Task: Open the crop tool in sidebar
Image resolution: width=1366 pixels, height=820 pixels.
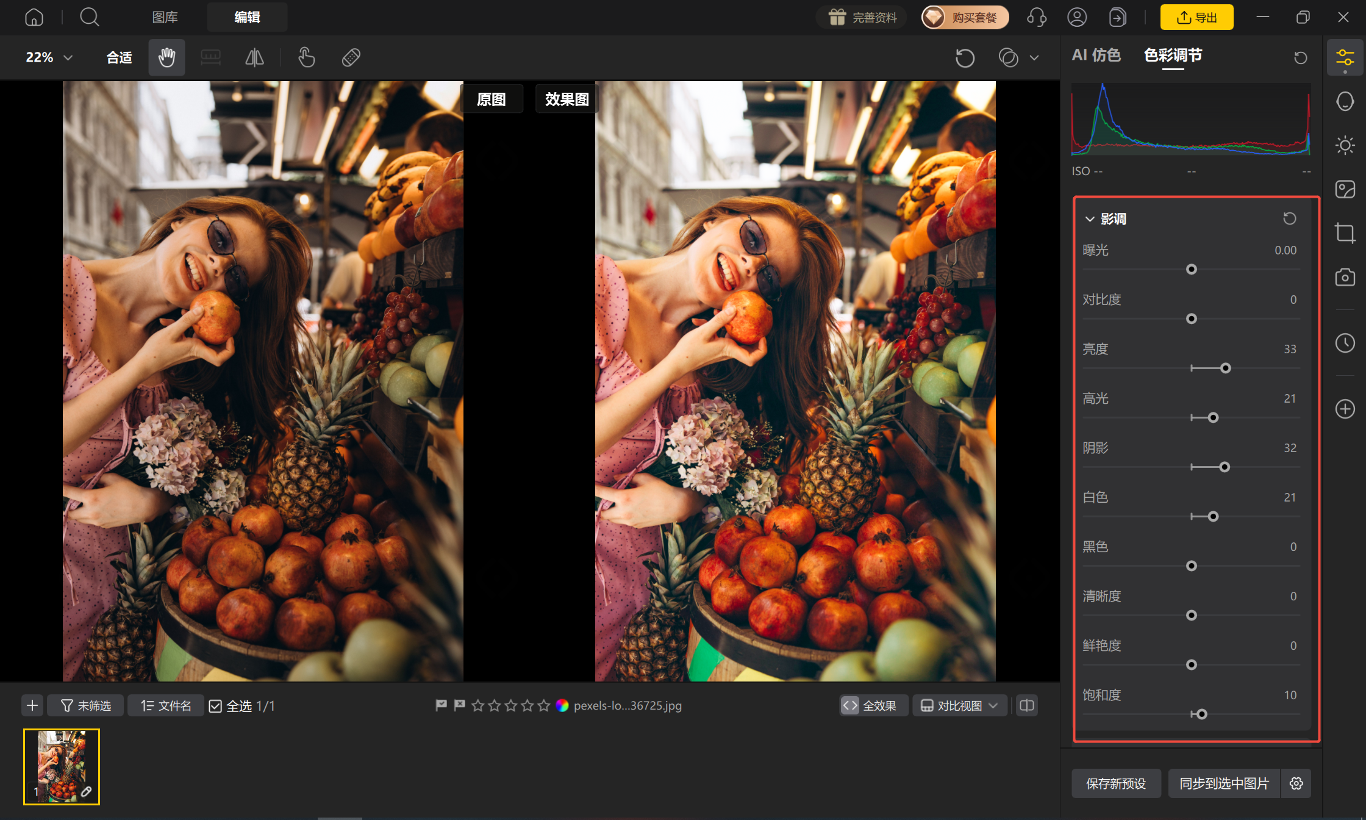Action: pyautogui.click(x=1345, y=233)
